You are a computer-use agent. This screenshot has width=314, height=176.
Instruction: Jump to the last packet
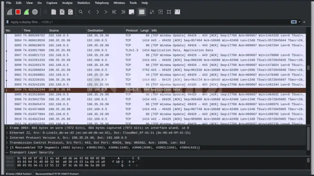pyautogui.click(x=123, y=12)
